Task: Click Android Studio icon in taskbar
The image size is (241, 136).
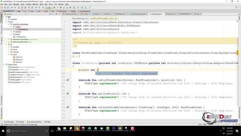Action: (120, 128)
